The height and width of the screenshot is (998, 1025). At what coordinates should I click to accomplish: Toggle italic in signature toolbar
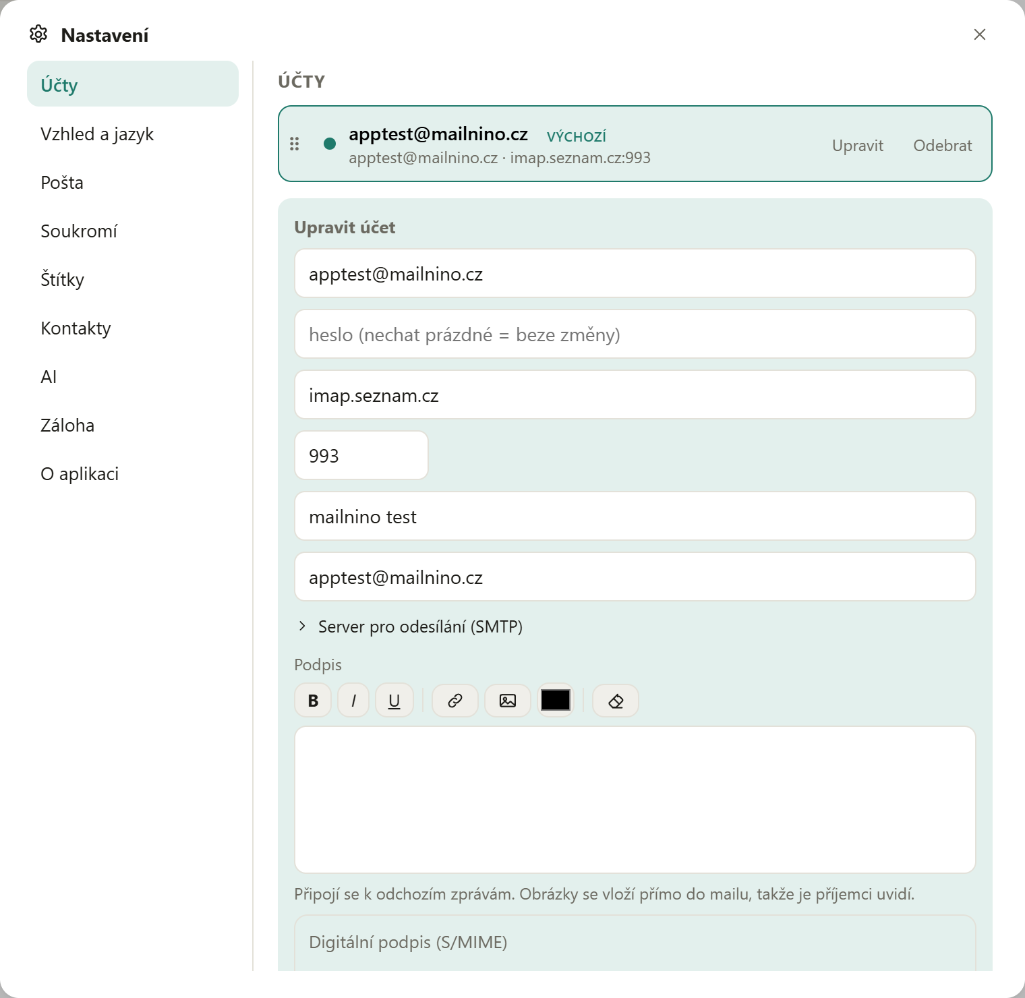[353, 701]
